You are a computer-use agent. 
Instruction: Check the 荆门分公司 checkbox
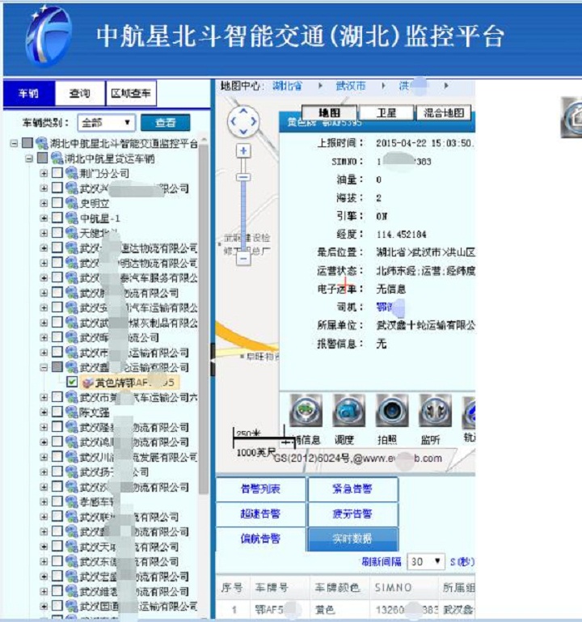(x=57, y=172)
